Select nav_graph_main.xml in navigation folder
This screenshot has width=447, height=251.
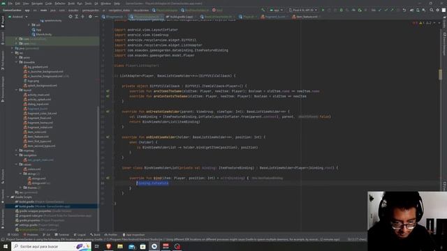(x=38, y=160)
